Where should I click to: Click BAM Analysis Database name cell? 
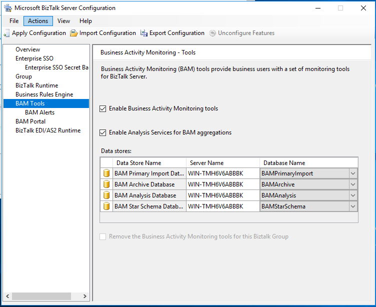click(149, 195)
